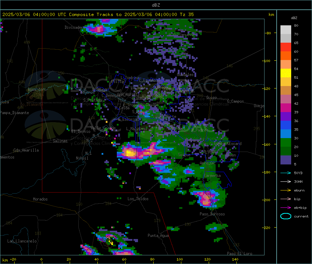Viewport: 312px width, 264px height.
Task: Click the '60' tick on the horizontal km axis
Action: [124, 259]
